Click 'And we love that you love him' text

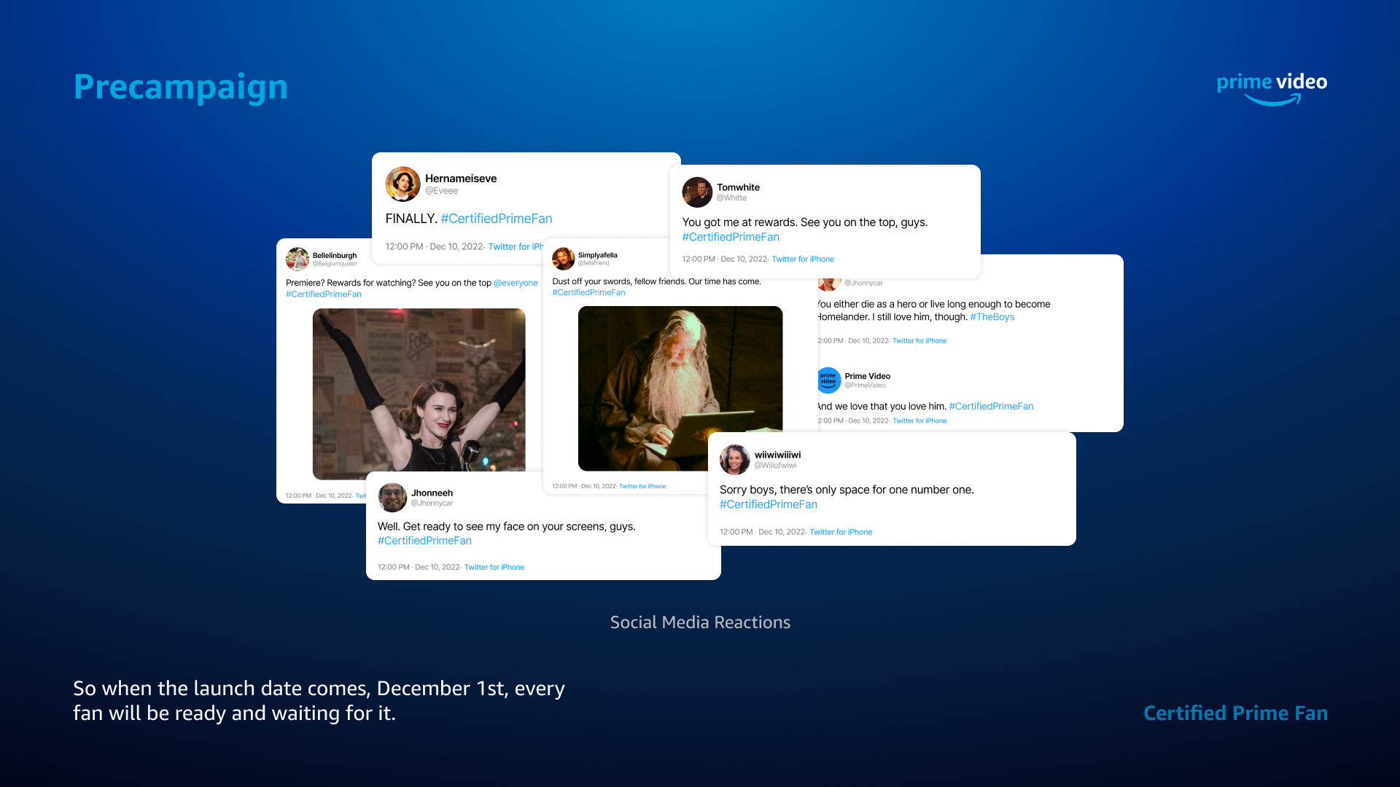pyautogui.click(x=882, y=407)
